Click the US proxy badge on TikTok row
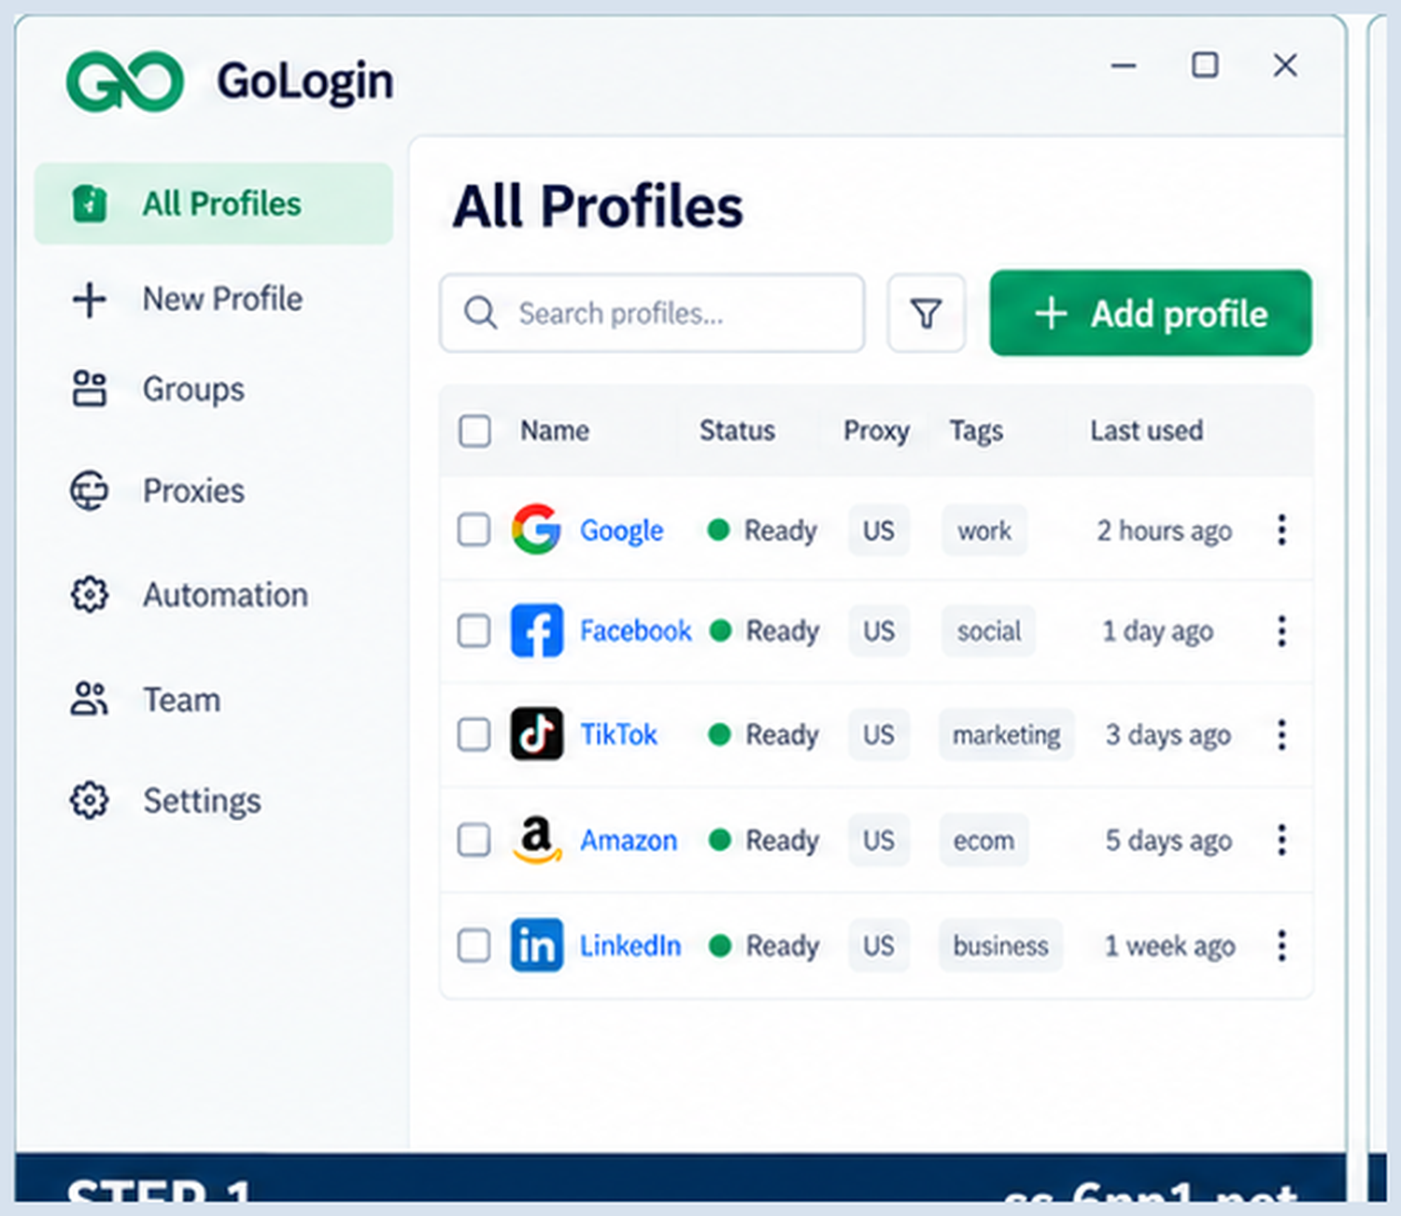Viewport: 1401px width, 1216px height. [879, 734]
